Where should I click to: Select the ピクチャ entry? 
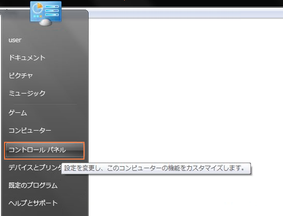tap(21, 75)
